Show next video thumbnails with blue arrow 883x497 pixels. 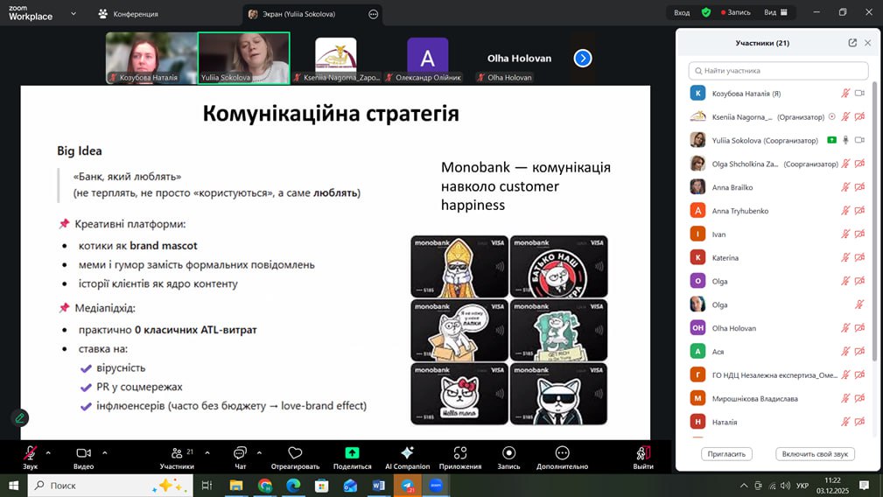pyautogui.click(x=583, y=59)
